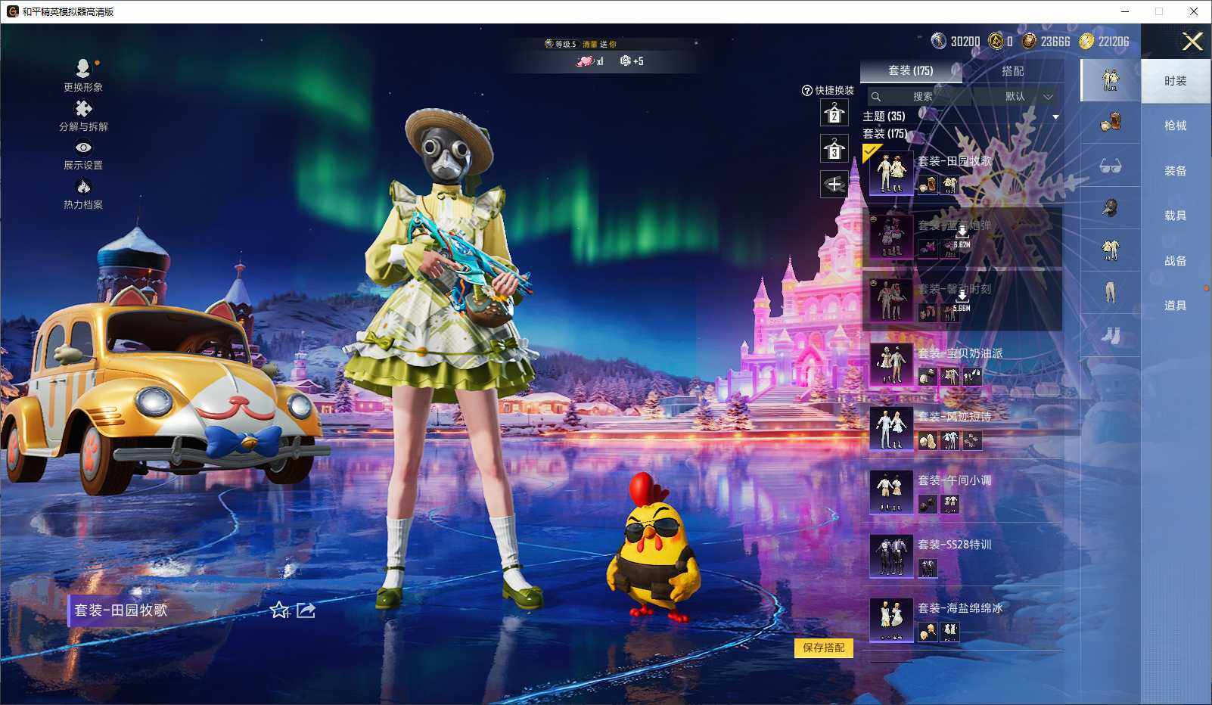The height and width of the screenshot is (705, 1212).
Task: Click the 搜索 search field
Action: [919, 96]
